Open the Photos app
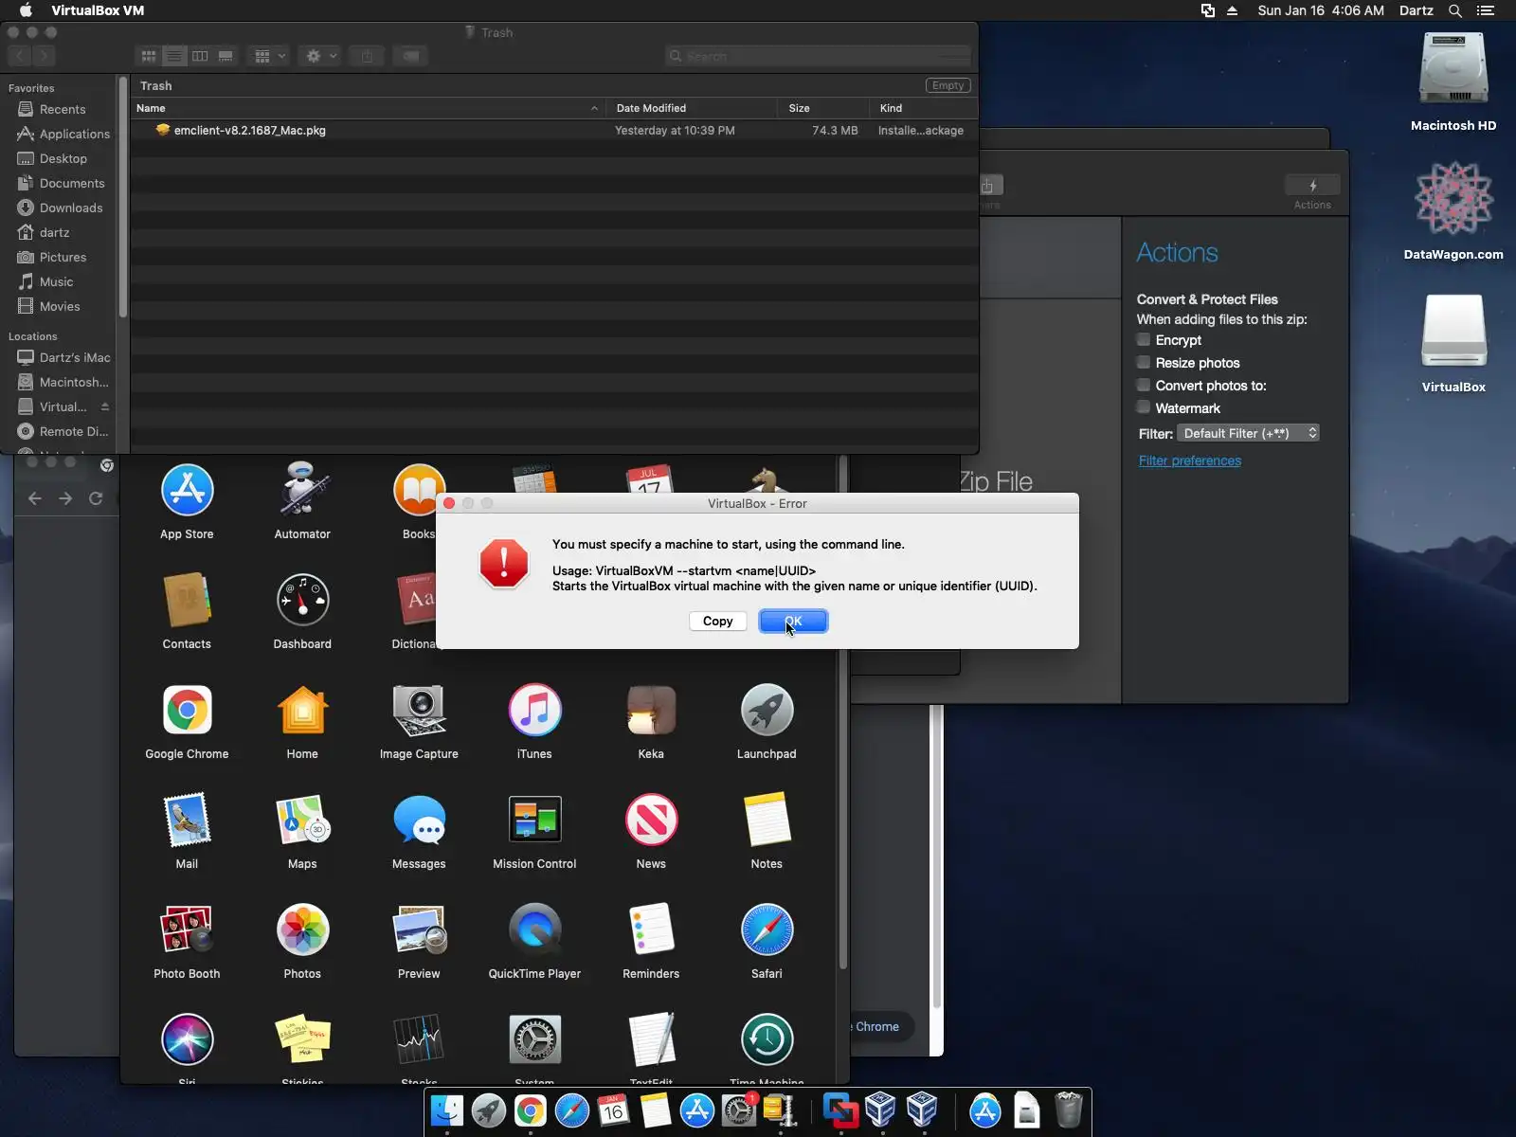Screen dimensions: 1516x1137 (302, 930)
